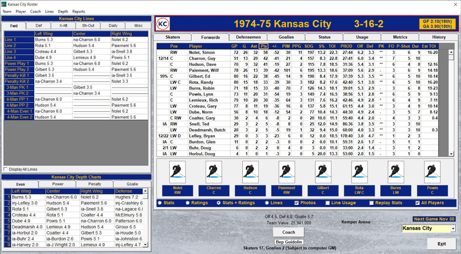Open the Kansas City team dropdown
The height and width of the screenshot is (254, 461).
452,229
